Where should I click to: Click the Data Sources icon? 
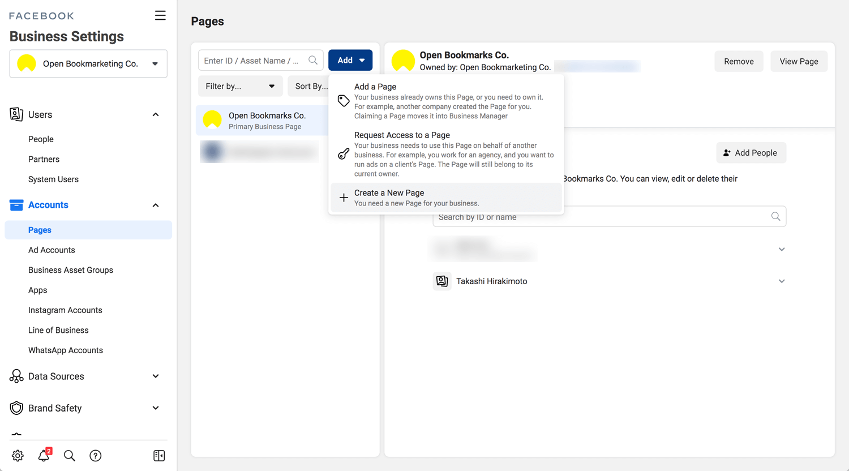(x=16, y=376)
